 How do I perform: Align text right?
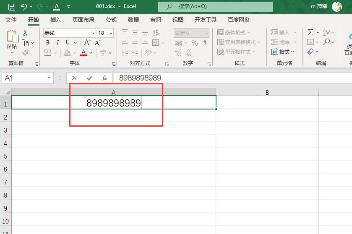pos(145,42)
